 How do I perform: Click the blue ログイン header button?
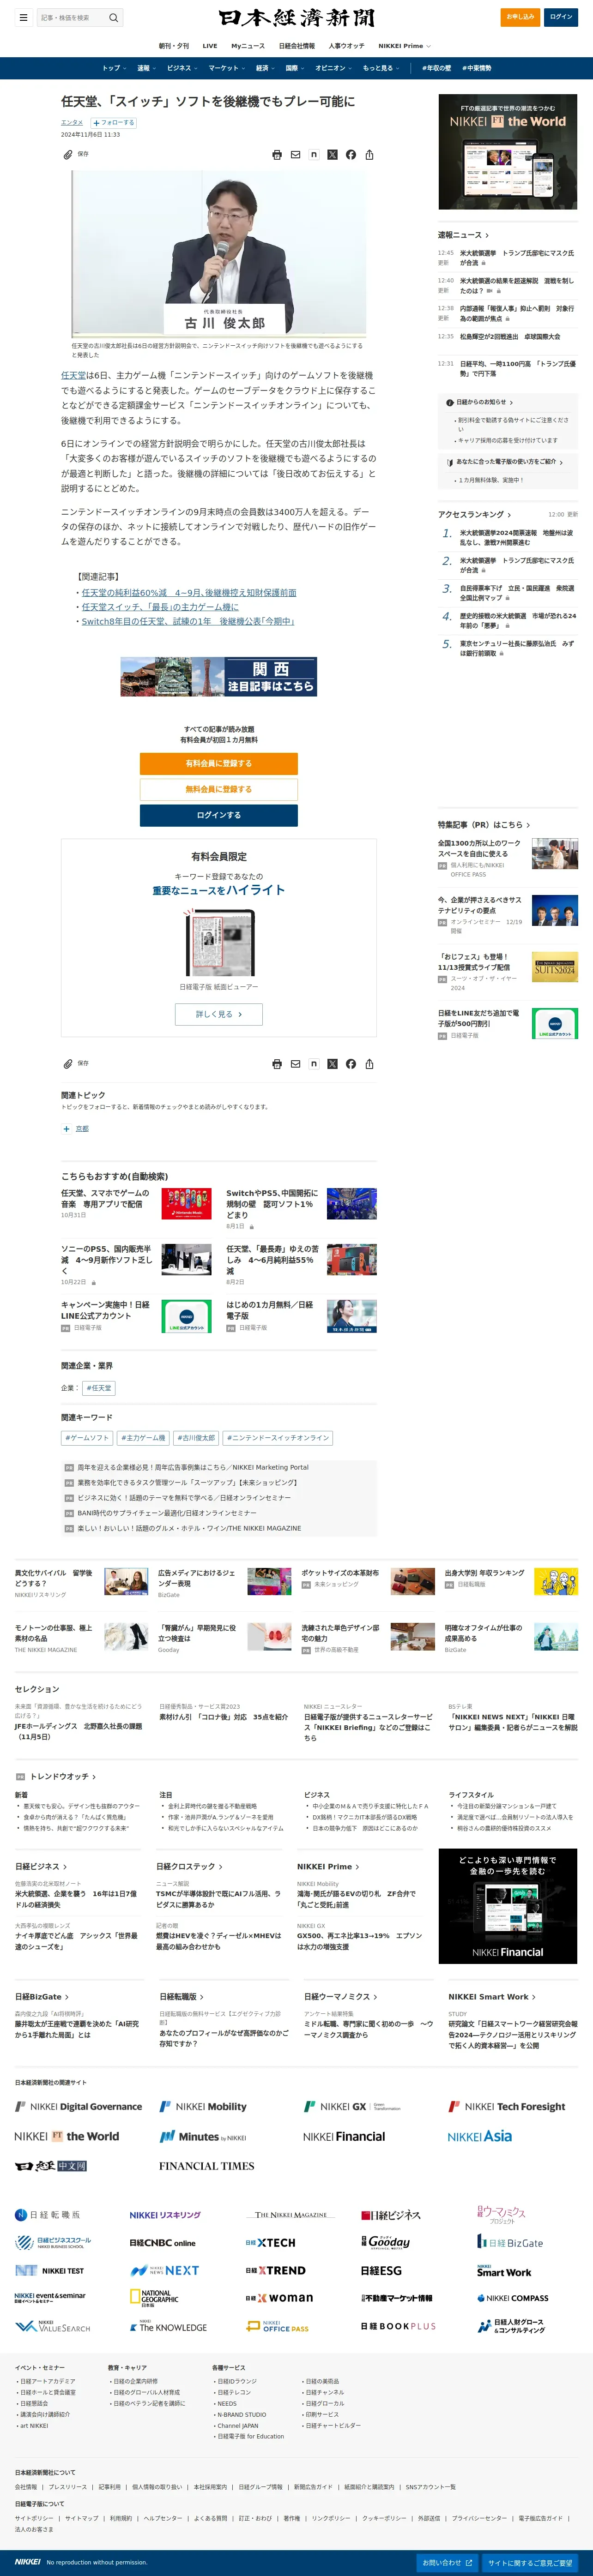(x=562, y=17)
